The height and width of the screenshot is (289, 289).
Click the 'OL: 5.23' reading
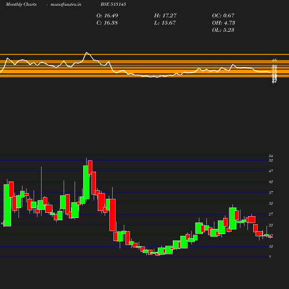coord(223,30)
